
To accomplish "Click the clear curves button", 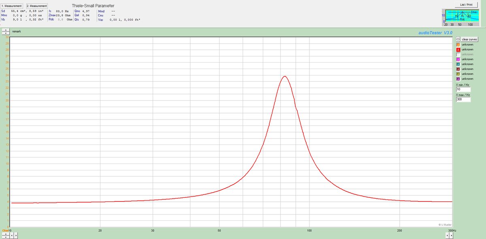I will tap(469, 39).
